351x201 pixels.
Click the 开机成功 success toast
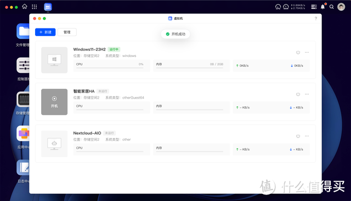click(x=175, y=34)
